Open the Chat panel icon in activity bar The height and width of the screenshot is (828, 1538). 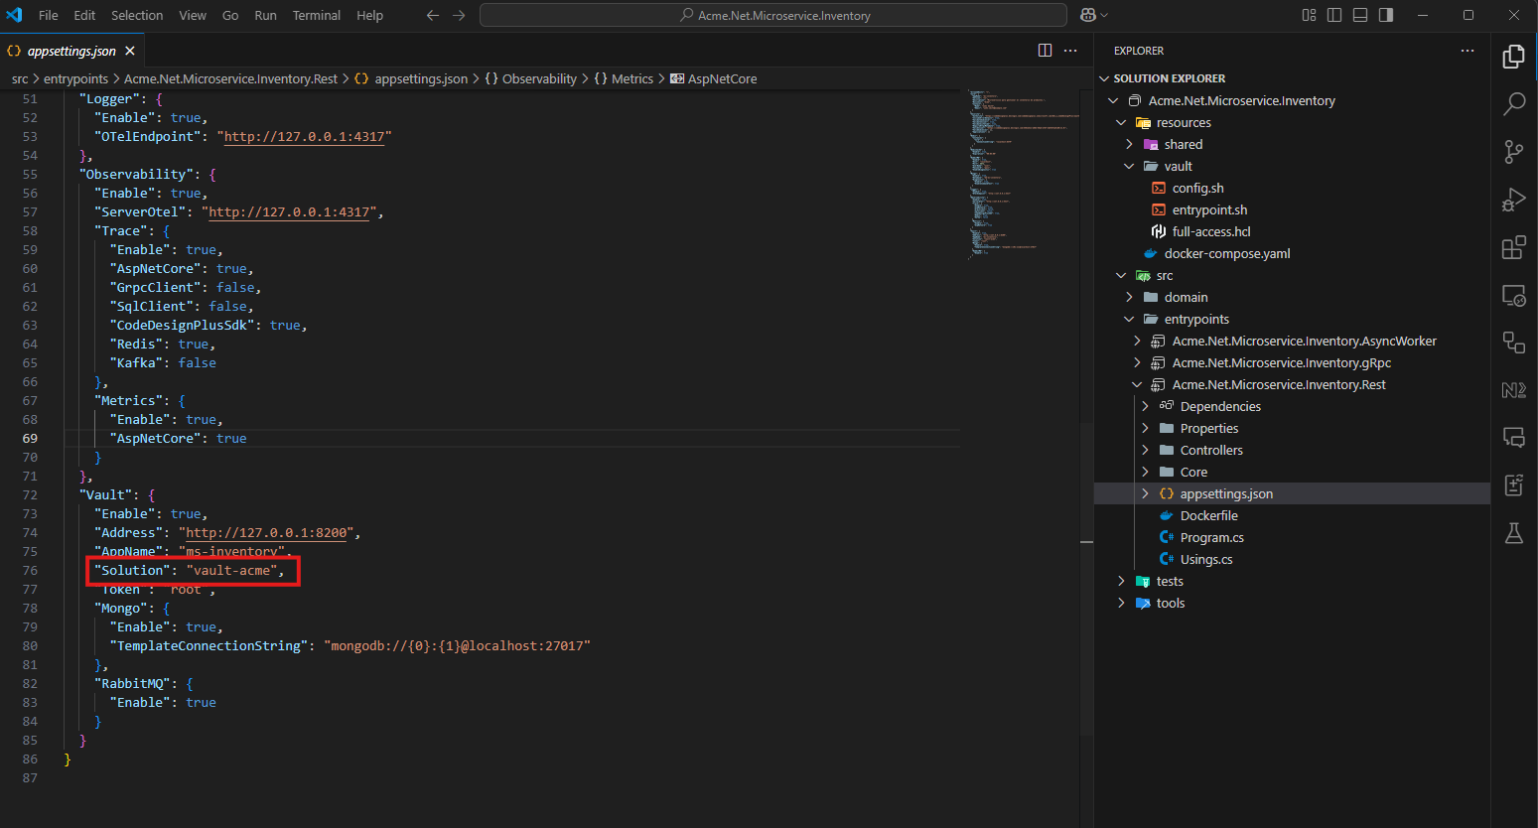pyautogui.click(x=1513, y=437)
